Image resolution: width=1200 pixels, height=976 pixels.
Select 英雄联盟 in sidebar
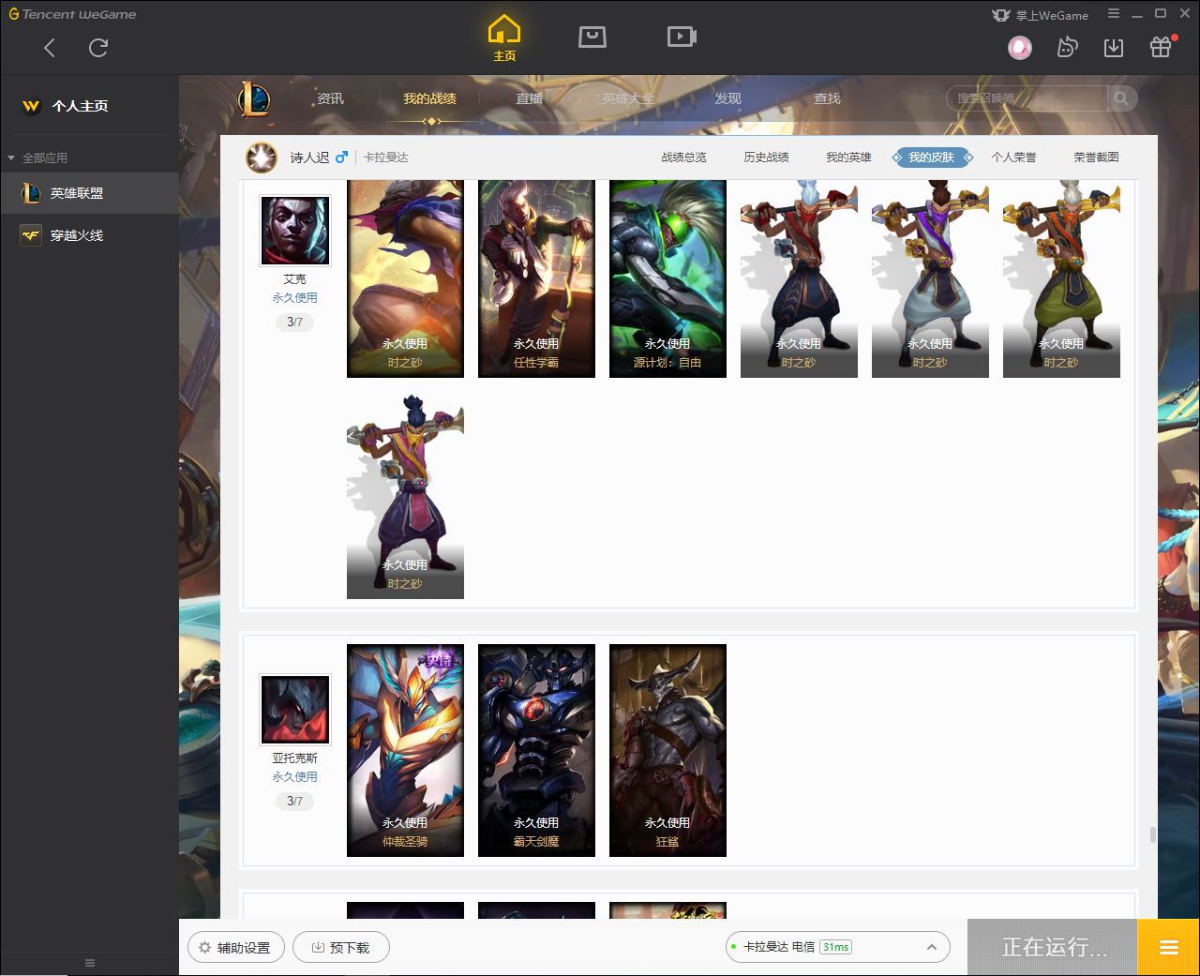[89, 193]
